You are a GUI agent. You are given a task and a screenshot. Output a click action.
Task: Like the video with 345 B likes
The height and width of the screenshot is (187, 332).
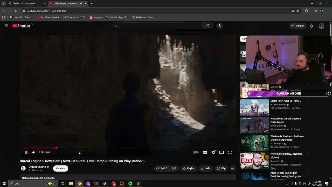click(x=162, y=168)
